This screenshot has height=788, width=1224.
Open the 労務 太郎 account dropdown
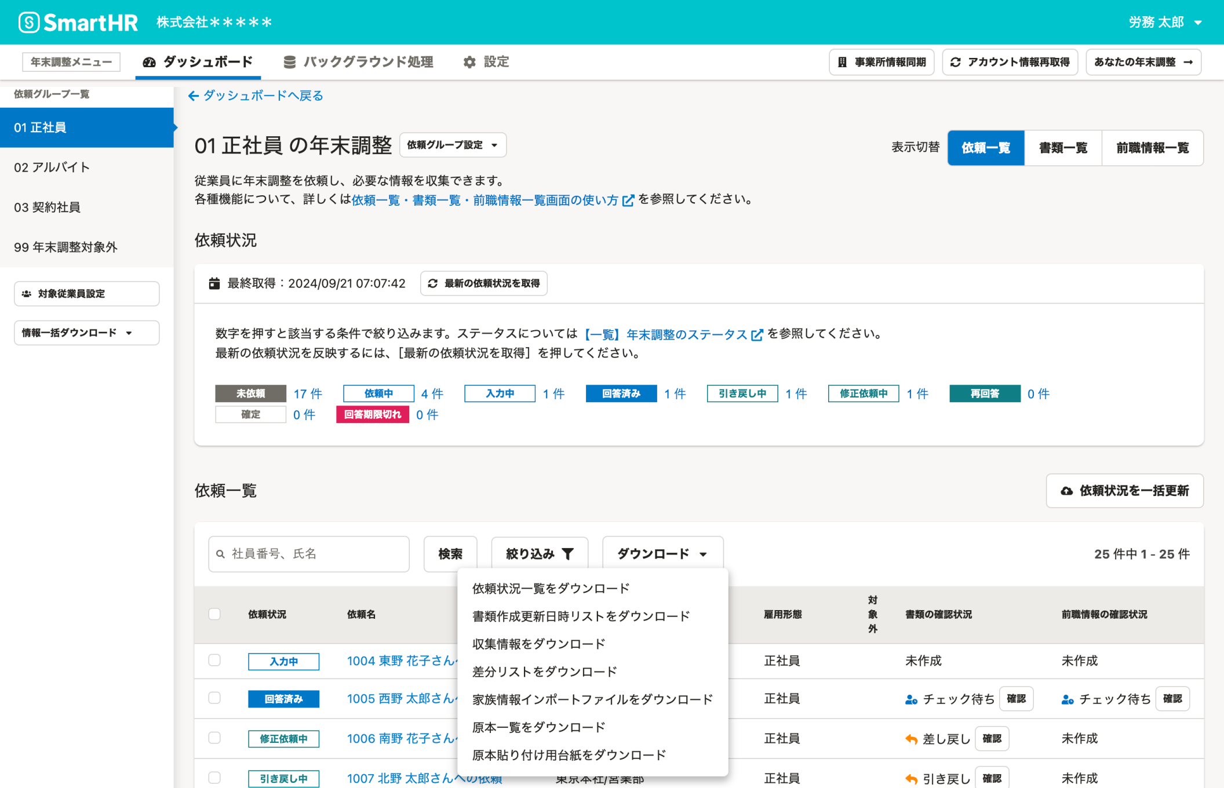tap(1165, 23)
